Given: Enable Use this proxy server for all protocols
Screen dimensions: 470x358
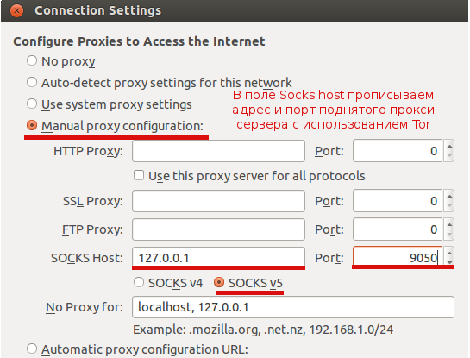Looking at the screenshot, I should 139,175.
